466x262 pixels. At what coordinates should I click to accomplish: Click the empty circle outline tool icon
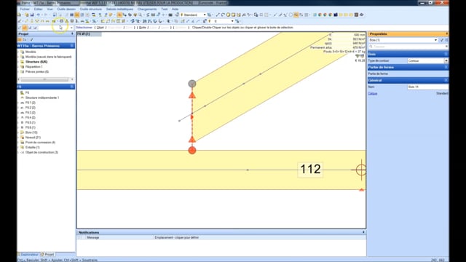(291, 15)
